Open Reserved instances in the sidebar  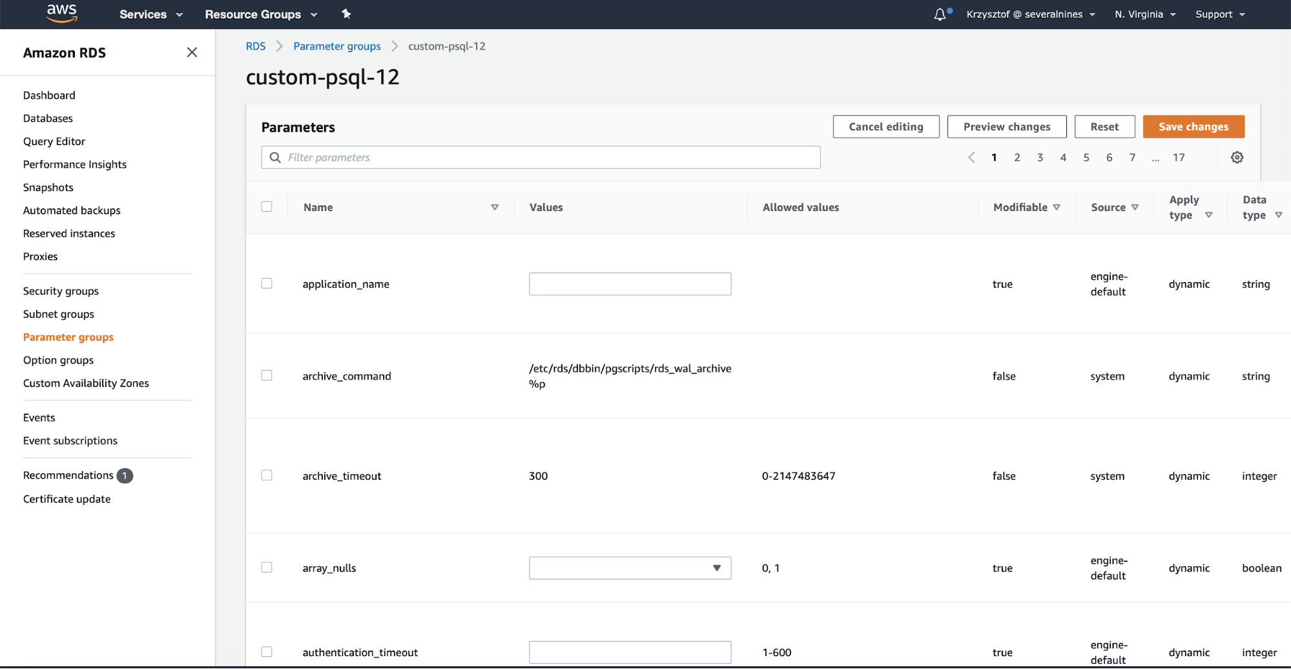click(x=69, y=234)
